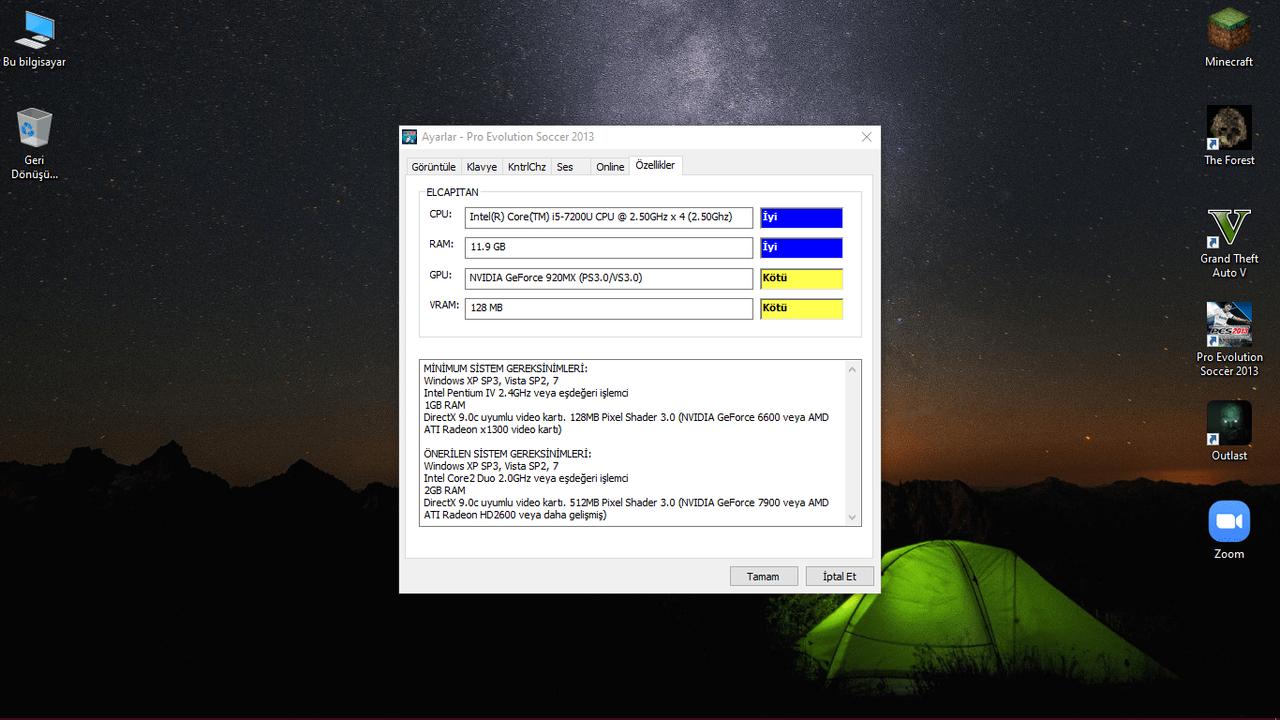The height and width of the screenshot is (720, 1280).
Task: Click the yellow Kötü indicator for GPU
Action: click(x=801, y=278)
